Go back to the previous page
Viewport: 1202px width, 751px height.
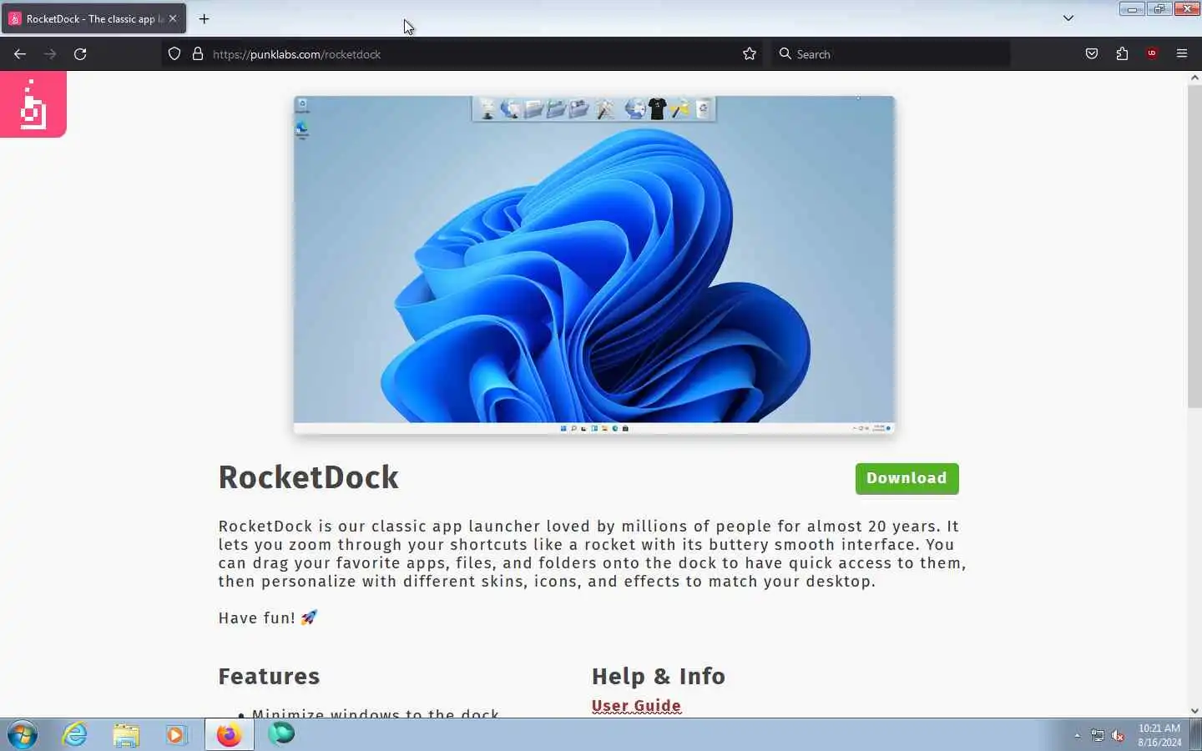(x=20, y=54)
